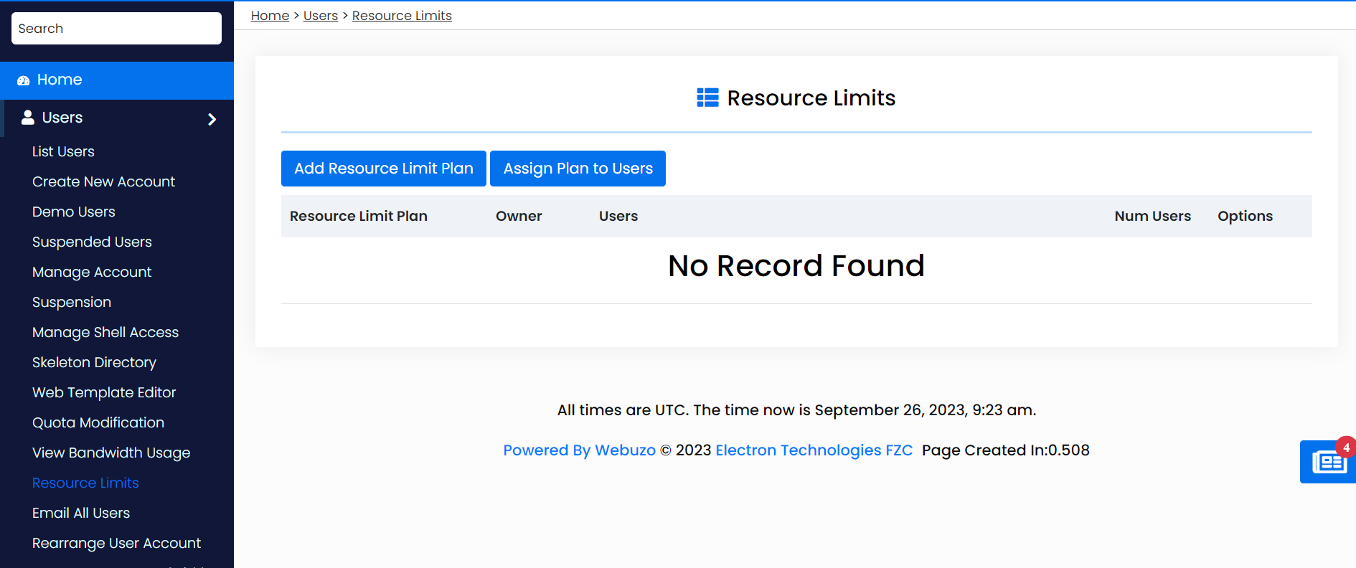Open View Bandwidth Usage sidebar item
The image size is (1356, 568).
coord(110,453)
